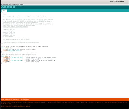Click the Verify checkmark toolbar icon
The height and width of the screenshot is (109, 129).
tap(2, 7)
